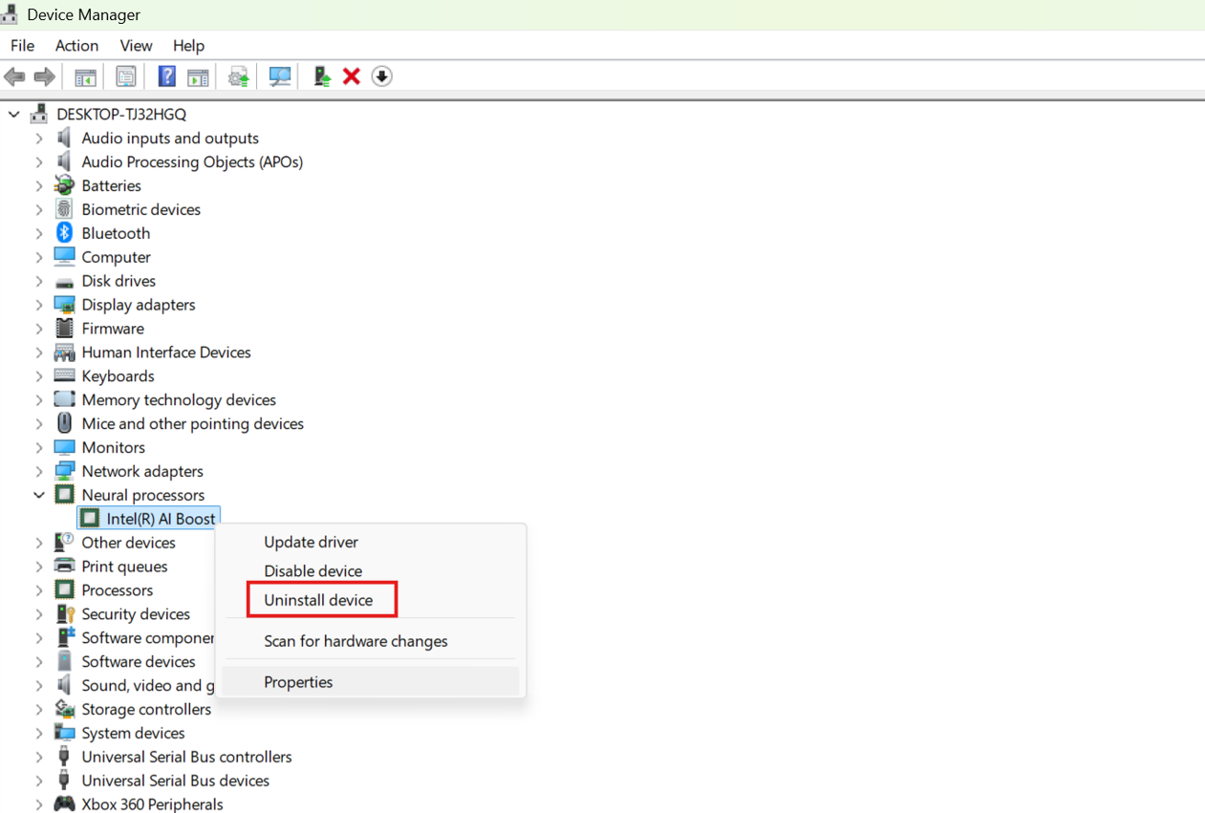Click the Back arrow in toolbar
Image resolution: width=1205 pixels, height=813 pixels.
point(14,76)
